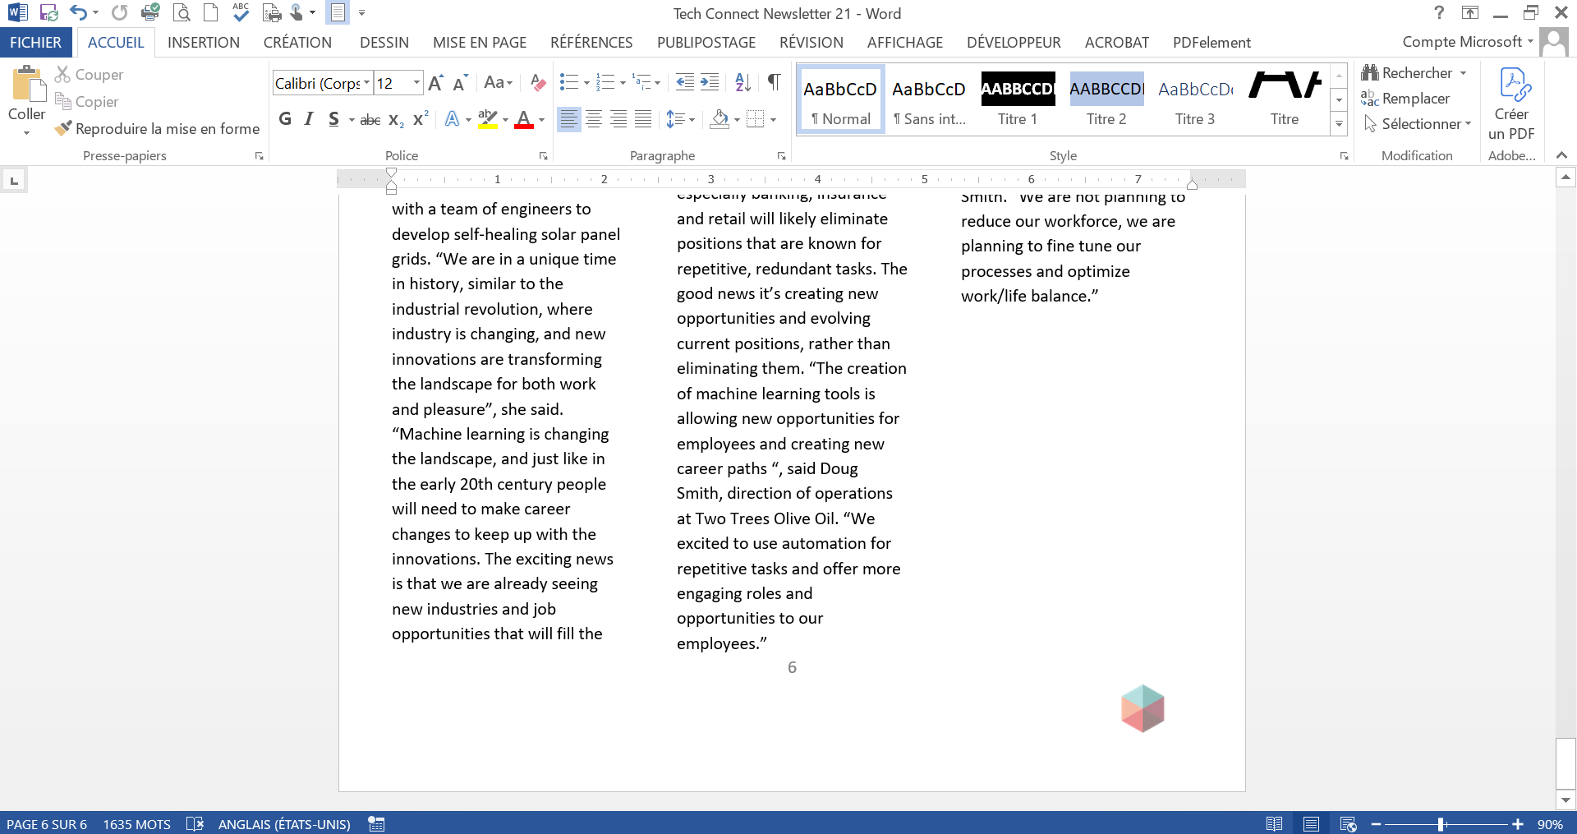The height and width of the screenshot is (834, 1577).
Task: Toggle strikethrough abc formatting
Action: pyautogui.click(x=370, y=120)
